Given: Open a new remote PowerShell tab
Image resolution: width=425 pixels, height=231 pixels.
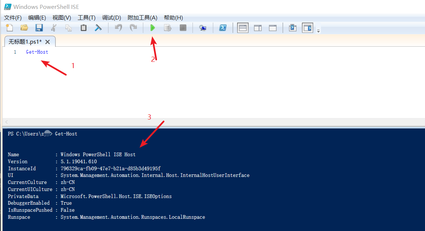Looking at the screenshot, I should (203, 28).
